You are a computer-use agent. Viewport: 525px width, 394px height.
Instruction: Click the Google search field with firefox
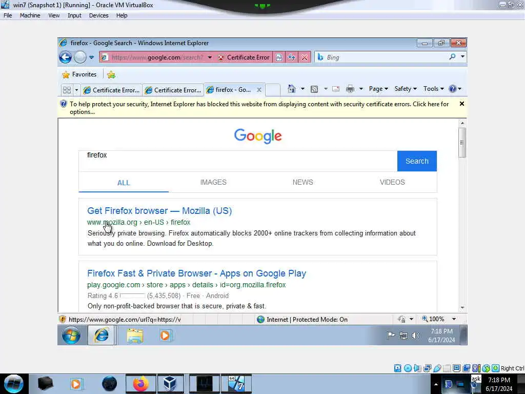[238, 161]
